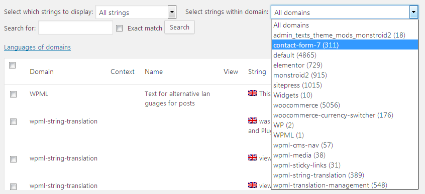Choose WPML (1) domain option
The width and height of the screenshot is (425, 194).
point(345,135)
